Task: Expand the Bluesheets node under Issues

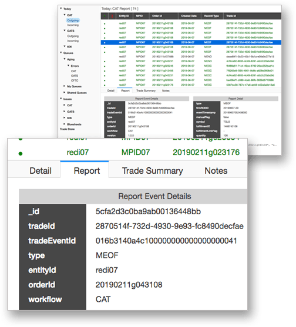Action: point(65,124)
